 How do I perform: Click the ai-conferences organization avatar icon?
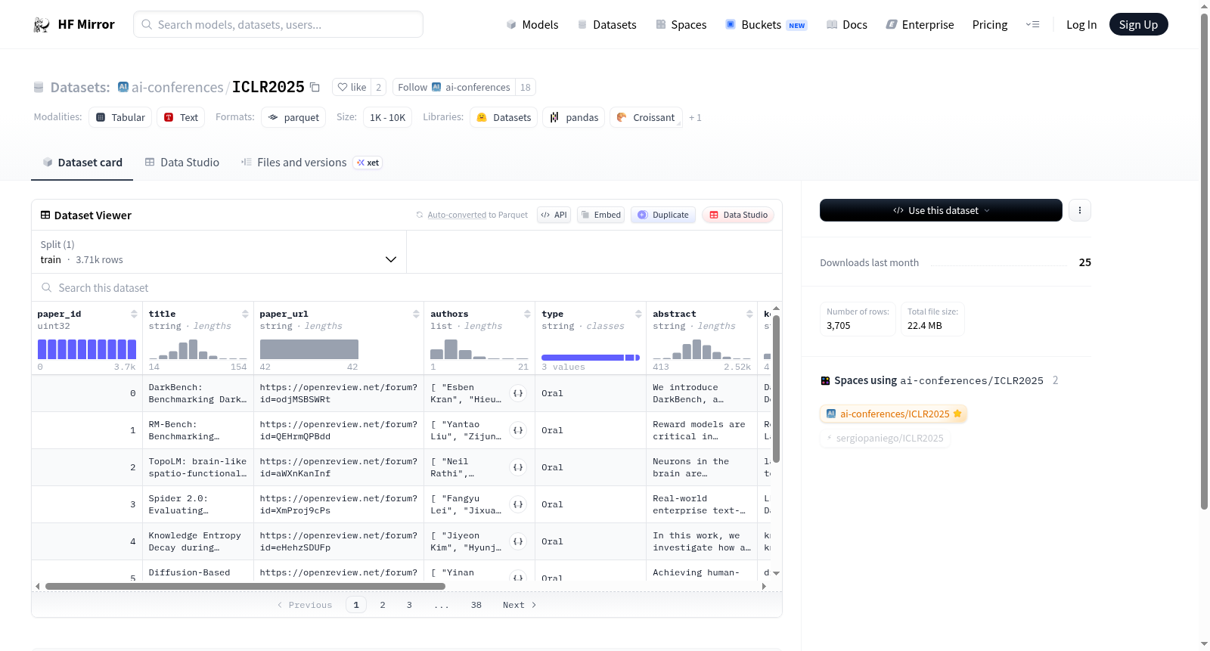123,87
